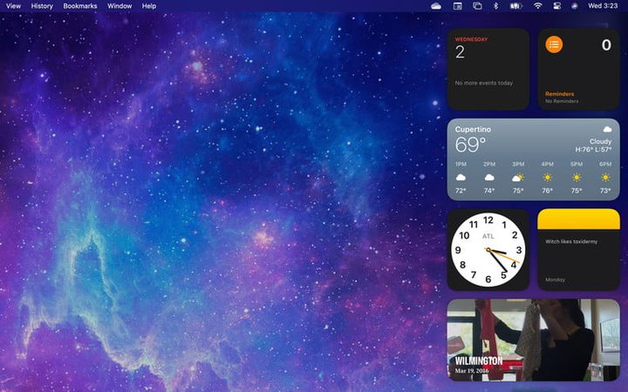The width and height of the screenshot is (628, 392).
Task: Click the Wed 3:23 menu bar clock
Action: (603, 6)
